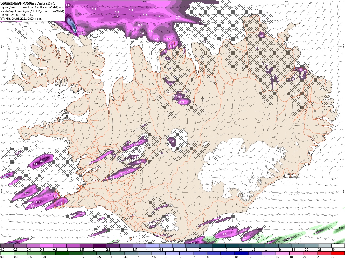Click the dark teal swatch labeled 8 in the upper legend
This screenshot has width=345, height=259.
click(219, 246)
